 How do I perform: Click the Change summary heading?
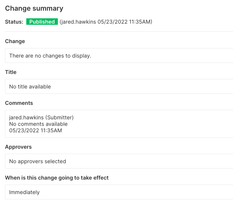34,8
